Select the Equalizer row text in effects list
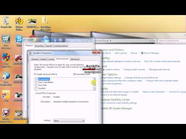 (x=42, y=88)
